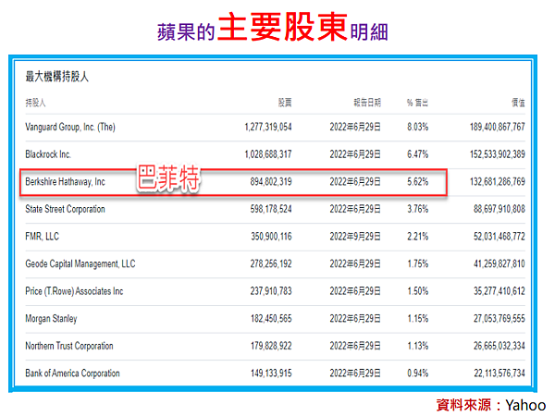Click FMR value 52,031,468,772
The width and height of the screenshot is (555, 416).
point(499,237)
